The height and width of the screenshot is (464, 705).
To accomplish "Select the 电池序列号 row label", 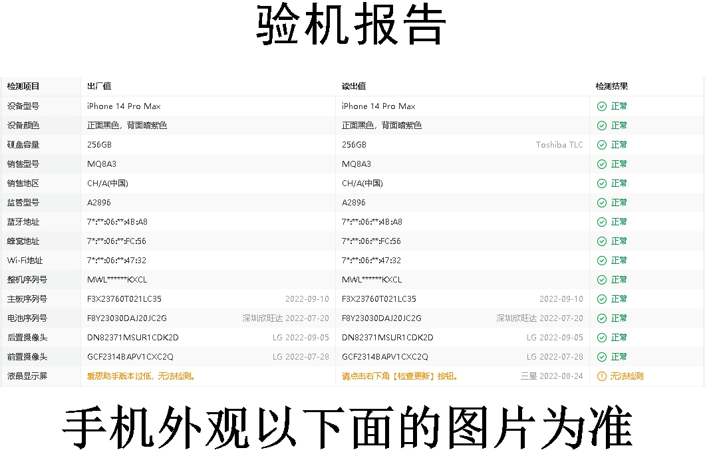I will click(27, 318).
